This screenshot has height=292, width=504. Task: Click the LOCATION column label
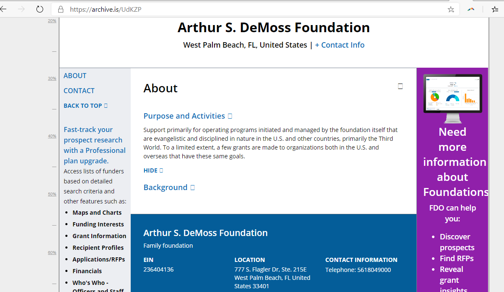coord(250,260)
